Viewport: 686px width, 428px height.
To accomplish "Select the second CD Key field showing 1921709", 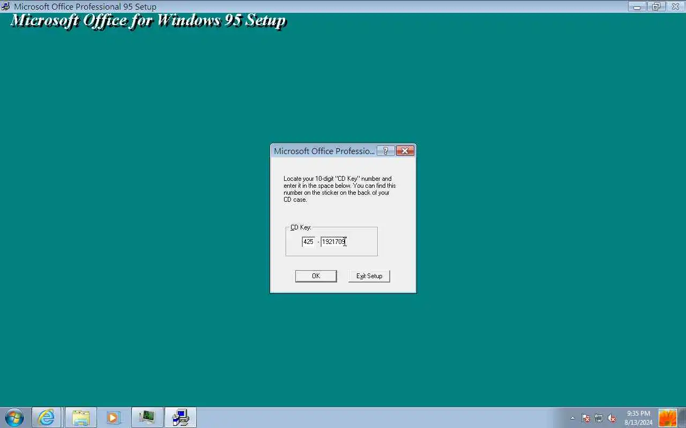I will [334, 242].
